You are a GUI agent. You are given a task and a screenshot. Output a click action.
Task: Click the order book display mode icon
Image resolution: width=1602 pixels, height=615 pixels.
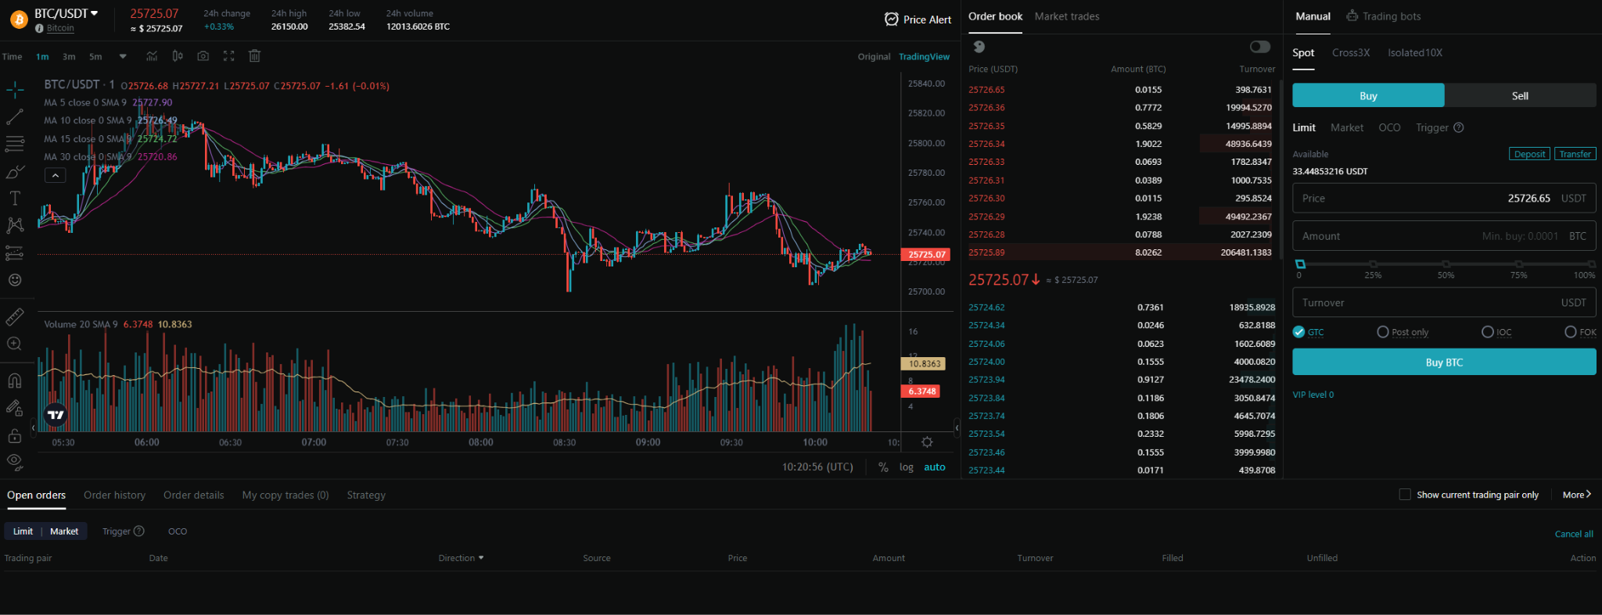[979, 47]
